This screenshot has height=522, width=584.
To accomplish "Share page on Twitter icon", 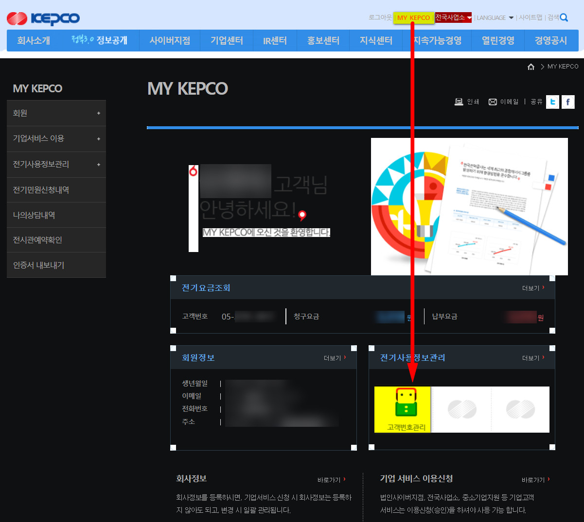I will [x=552, y=102].
